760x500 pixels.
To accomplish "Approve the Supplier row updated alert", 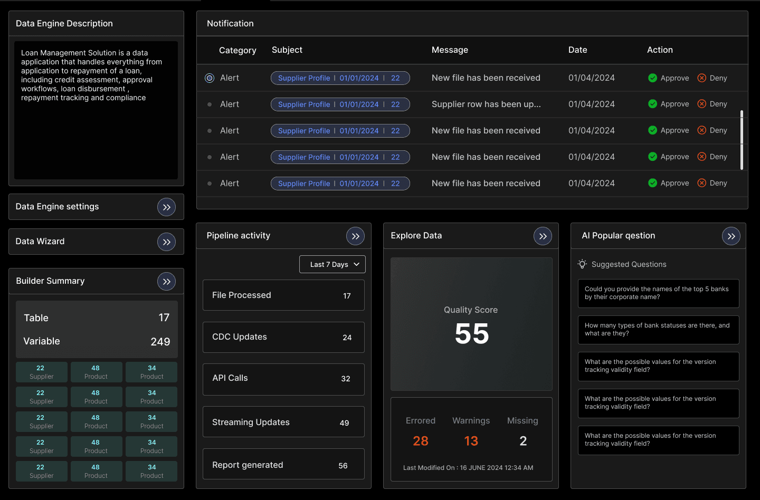I will click(668, 104).
